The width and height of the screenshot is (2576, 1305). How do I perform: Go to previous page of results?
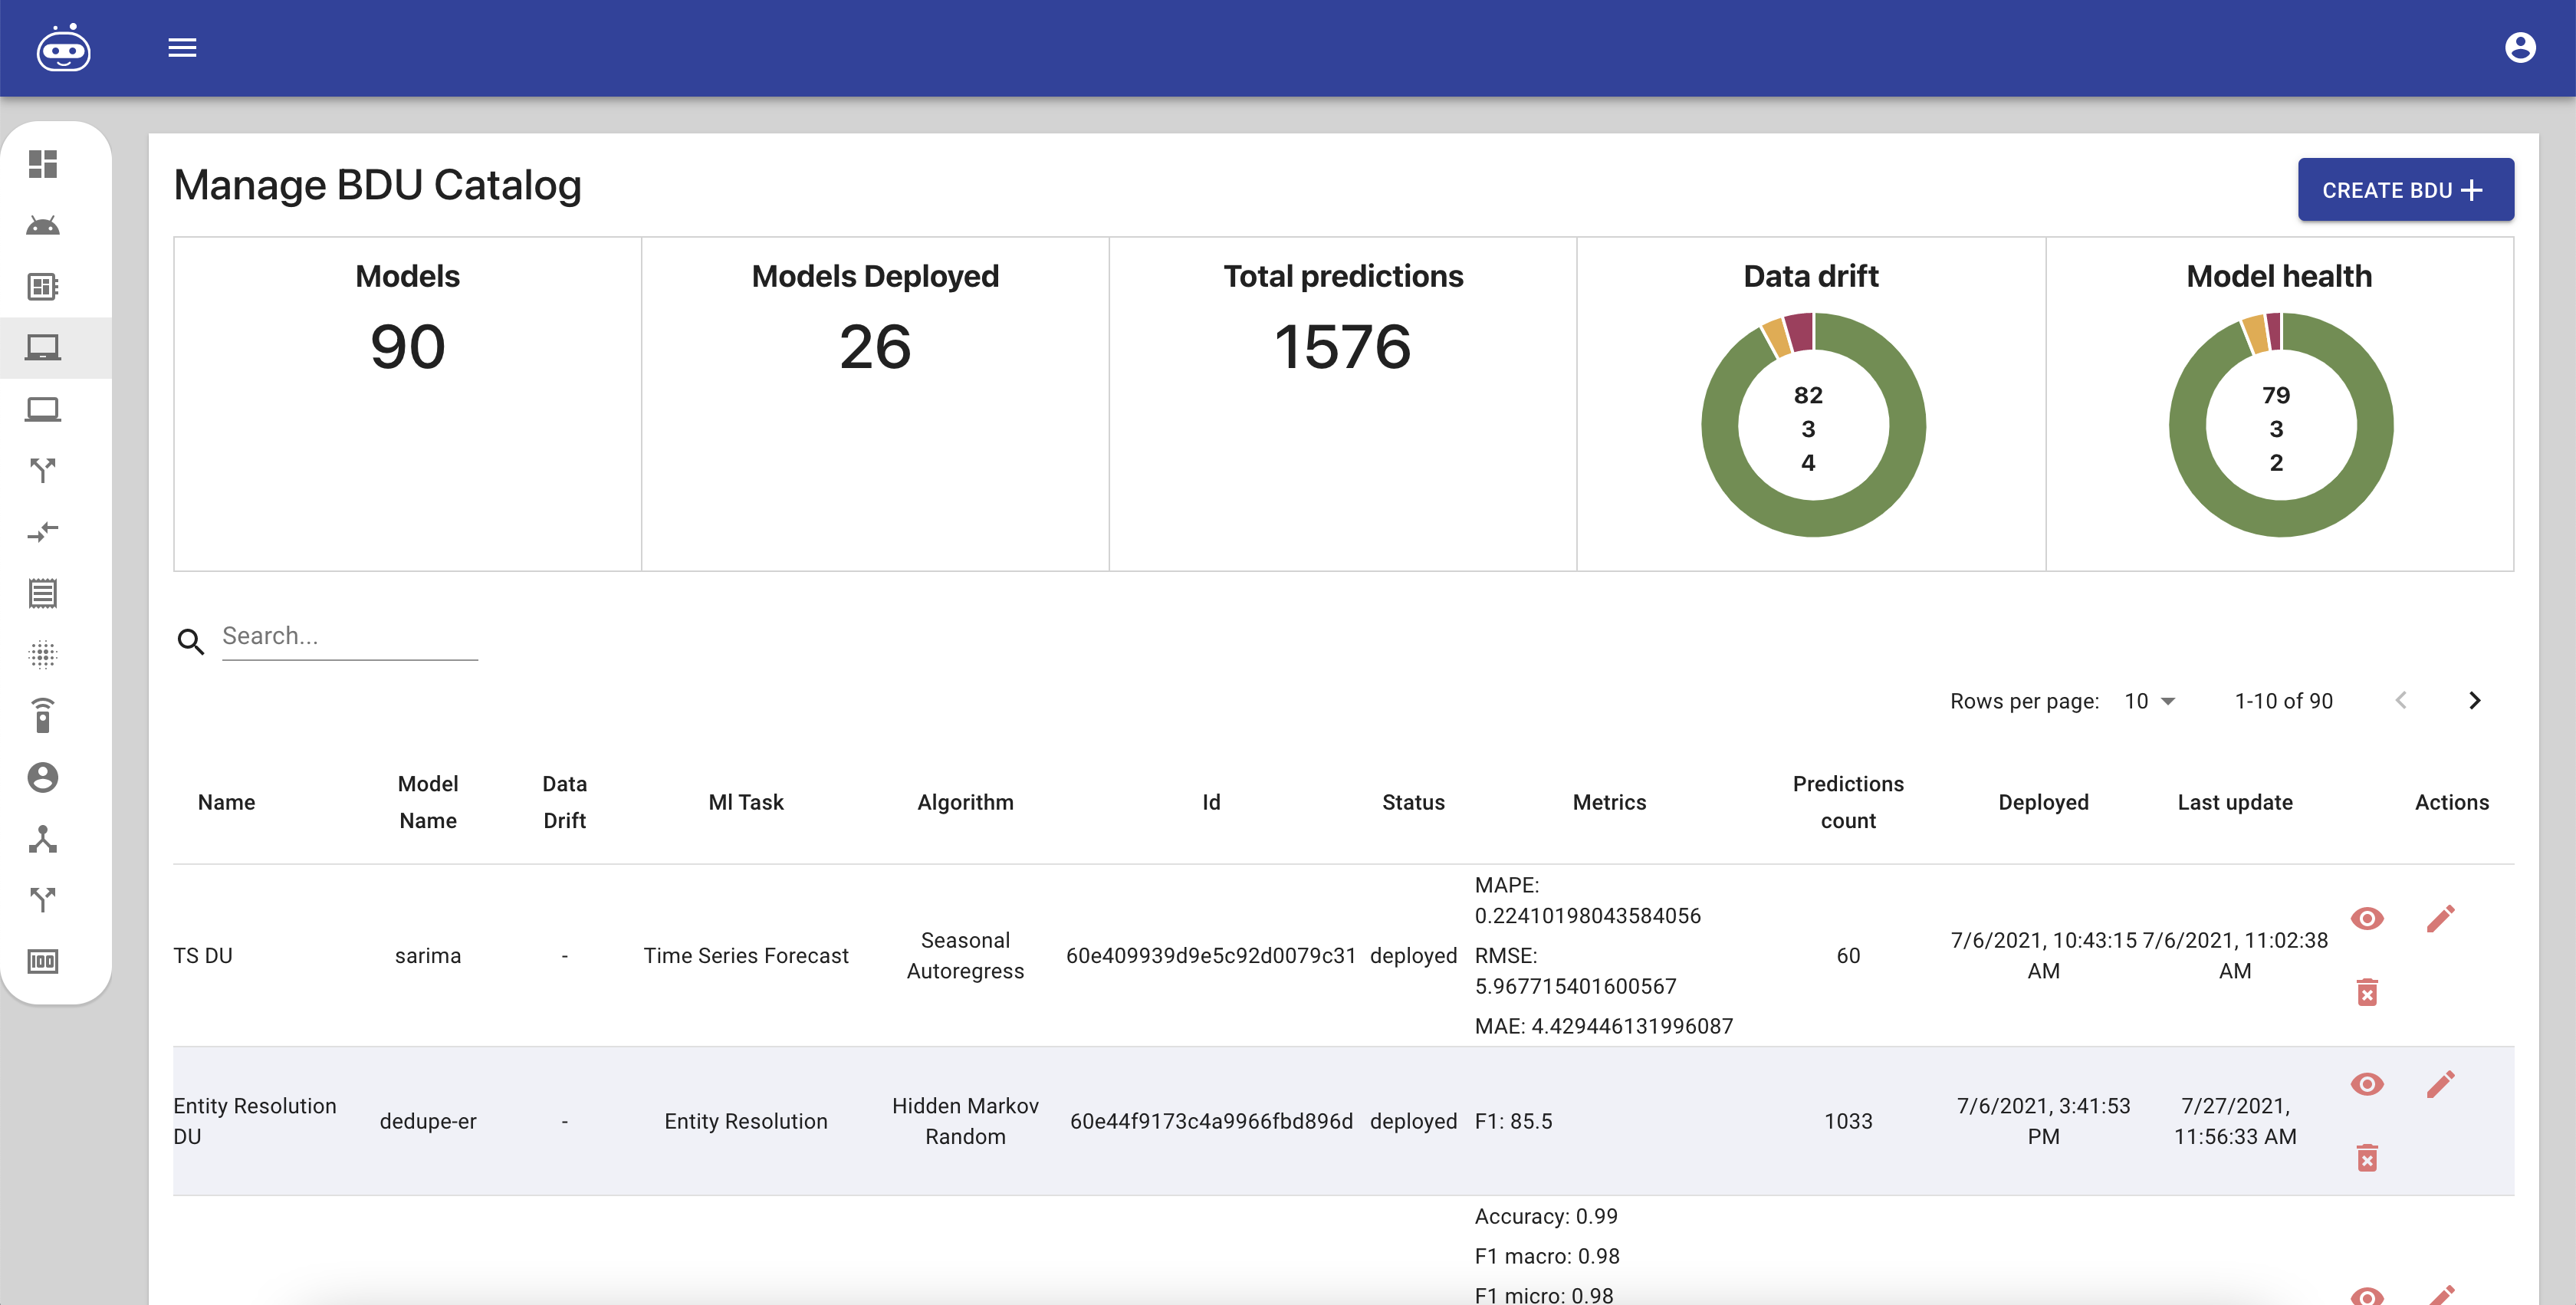2401,701
